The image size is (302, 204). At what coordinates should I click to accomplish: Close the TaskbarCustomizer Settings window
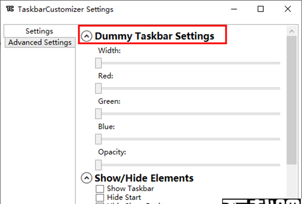(288, 9)
